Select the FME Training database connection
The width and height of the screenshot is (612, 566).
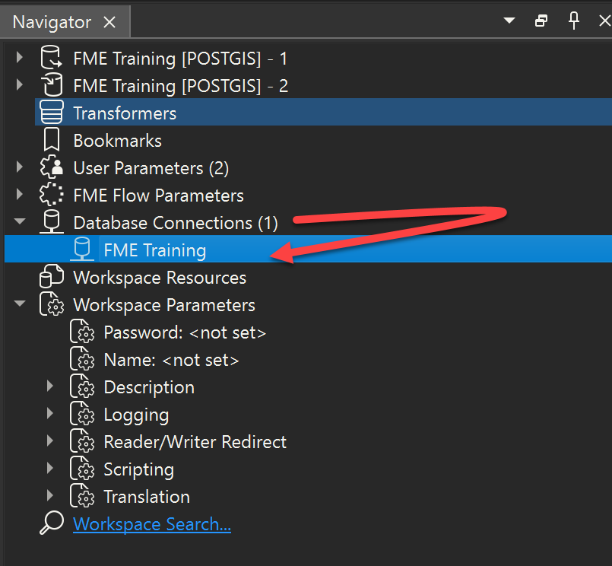[x=154, y=250]
